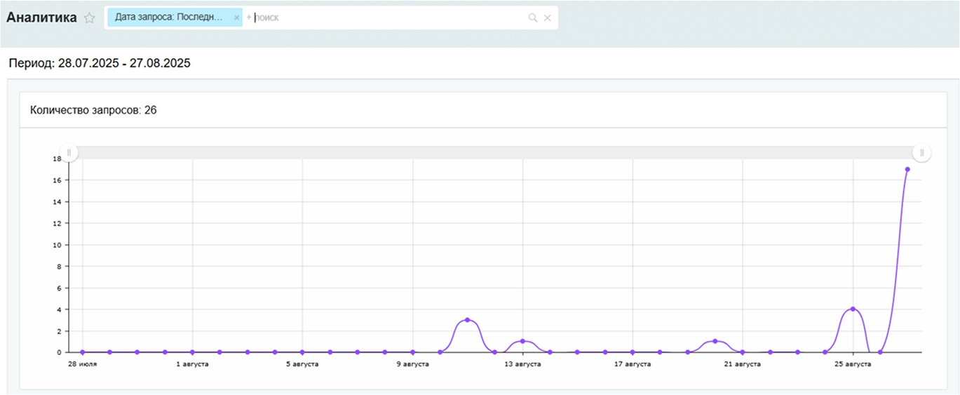The height and width of the screenshot is (395, 960).
Task: Click the Период date range text
Action: pos(100,63)
